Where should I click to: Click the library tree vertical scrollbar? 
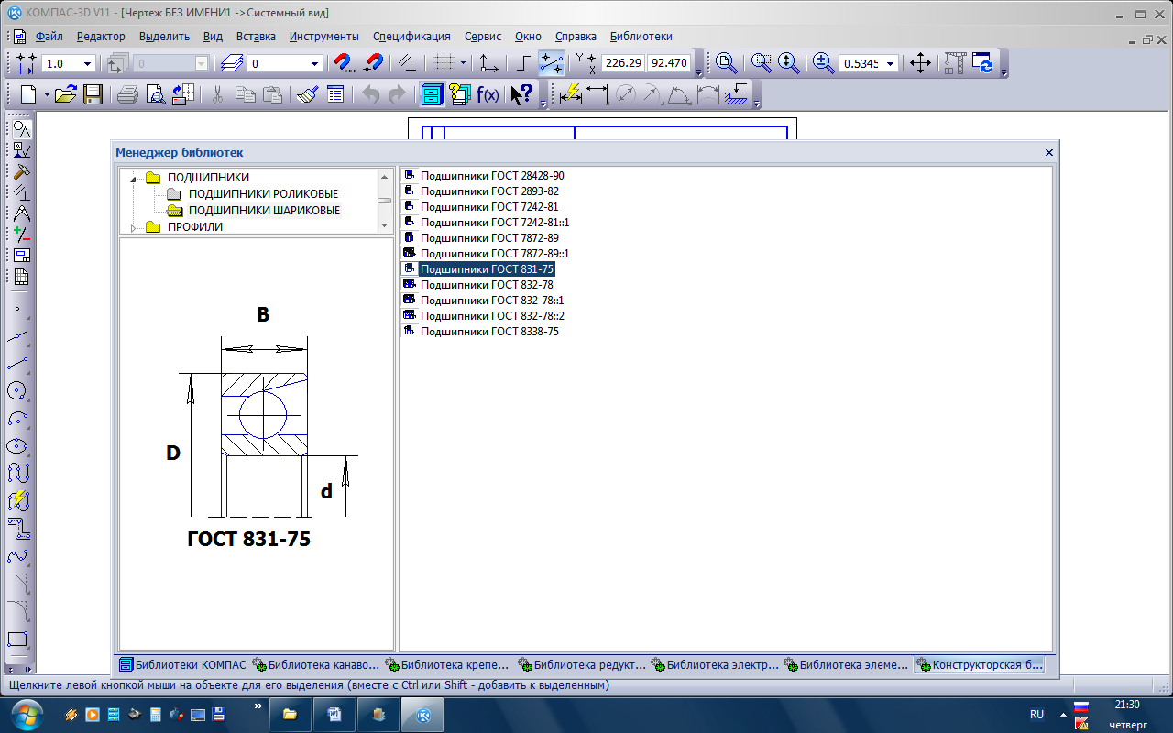pos(385,201)
